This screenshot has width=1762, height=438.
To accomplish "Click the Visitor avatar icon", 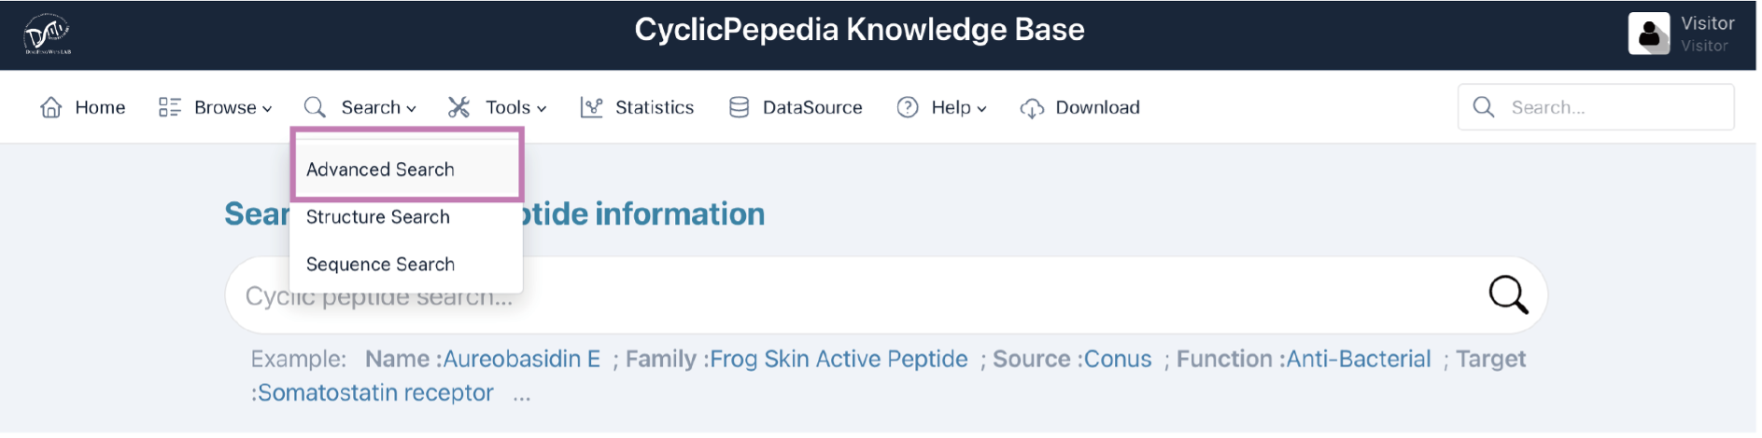I will (1649, 34).
